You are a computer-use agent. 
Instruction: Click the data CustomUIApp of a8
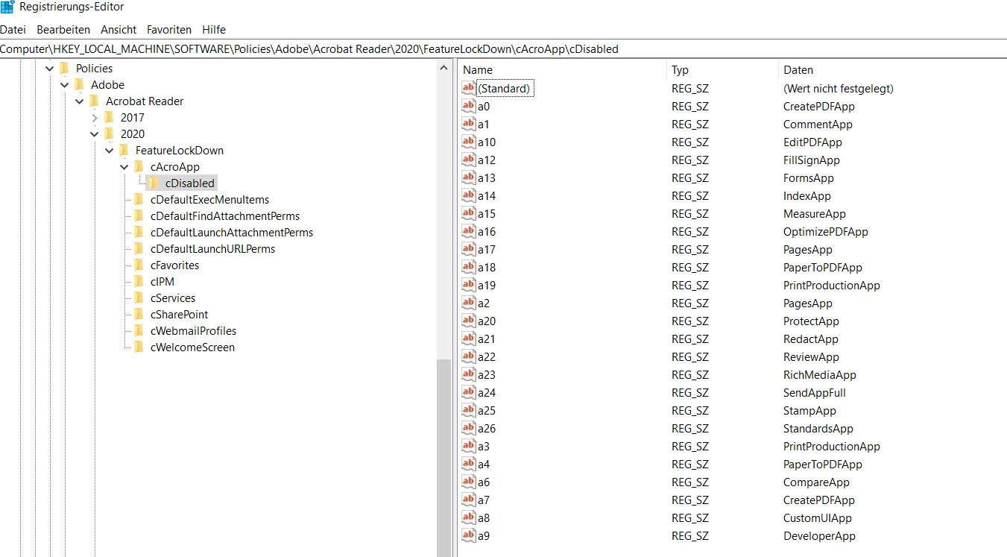(817, 518)
